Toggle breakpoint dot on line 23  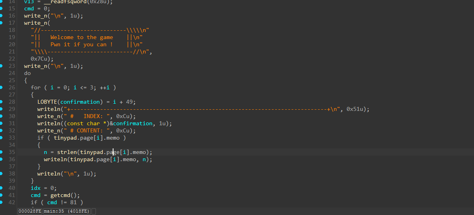coord(1,66)
